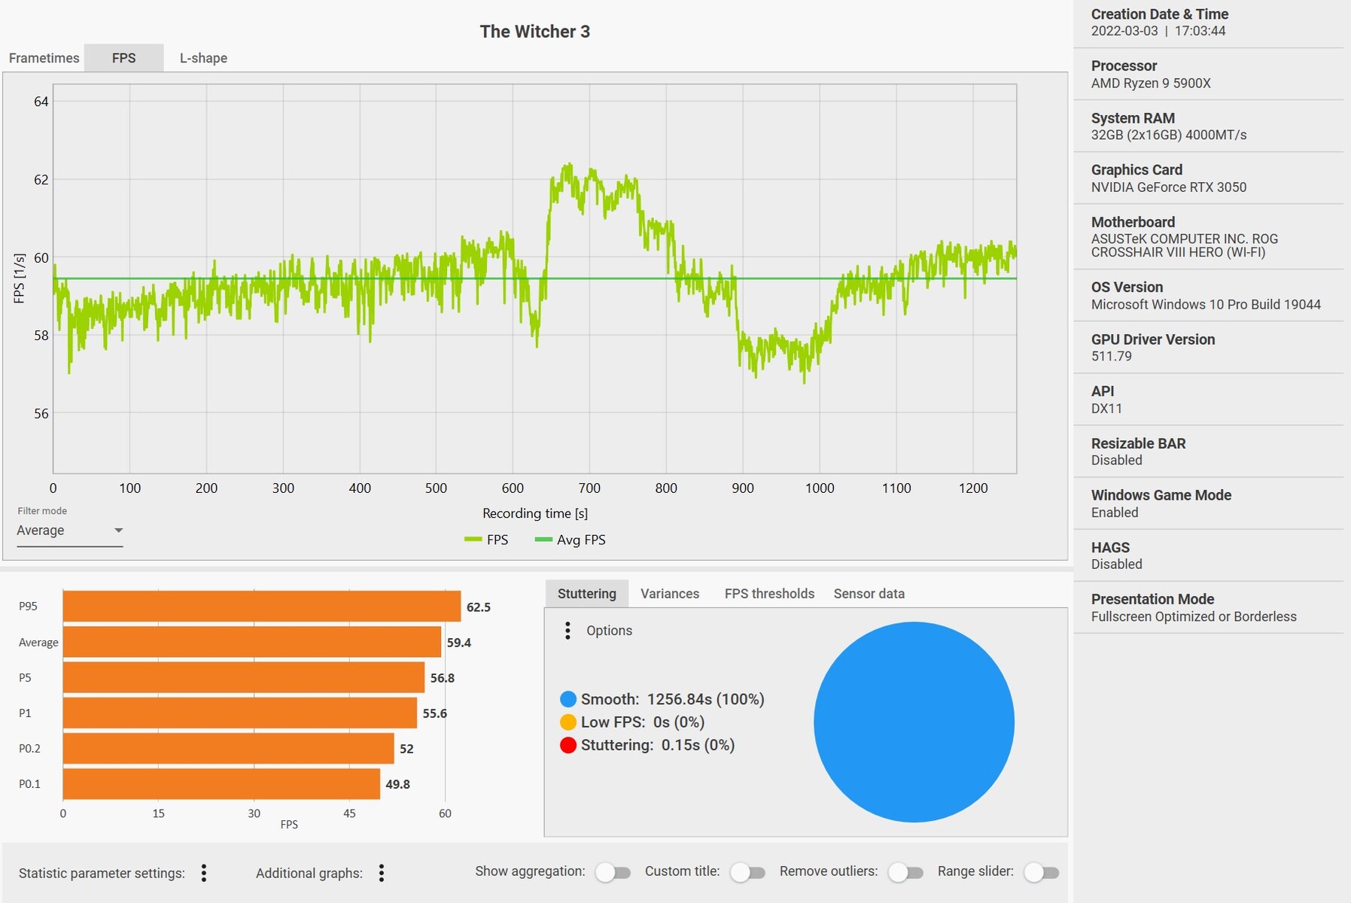Click the P0.2 orange bar

point(229,748)
